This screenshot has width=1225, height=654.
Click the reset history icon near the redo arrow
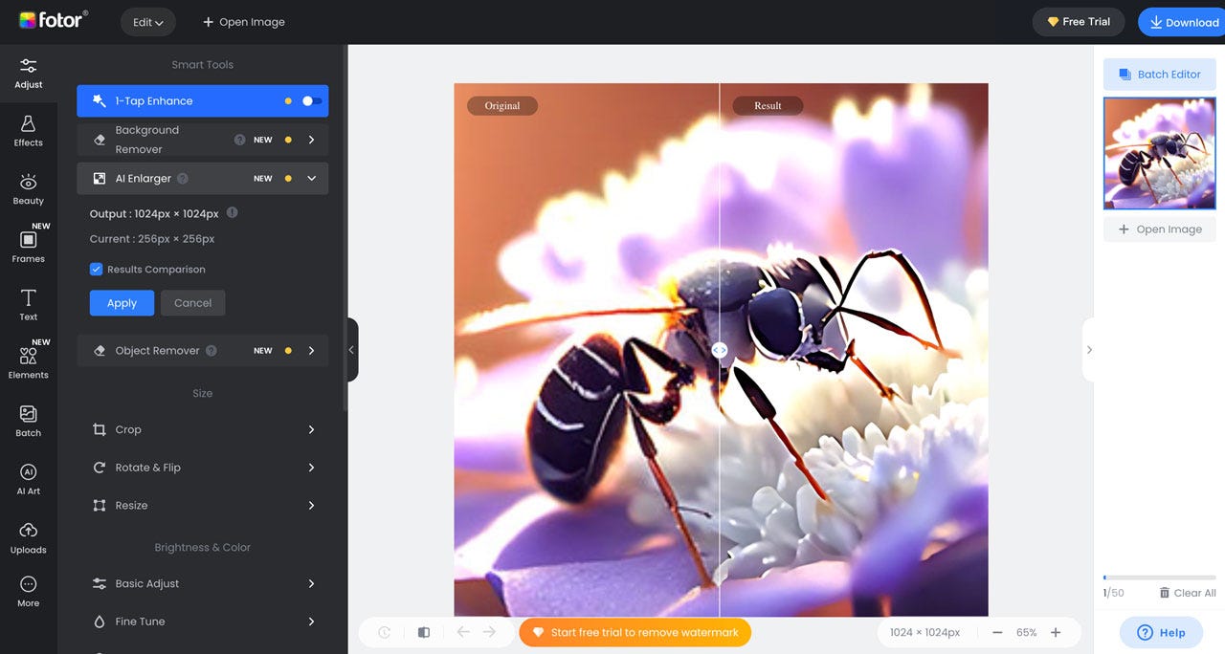384,632
